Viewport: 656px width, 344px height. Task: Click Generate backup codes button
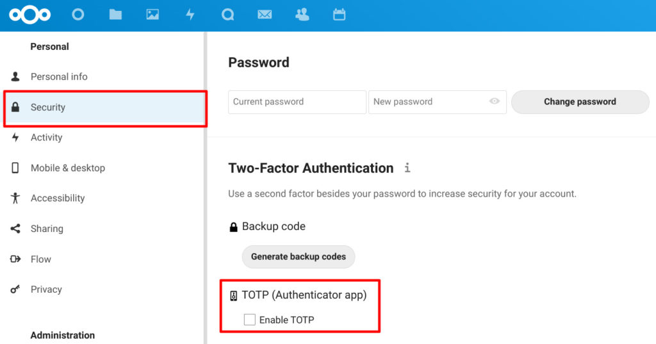[299, 256]
